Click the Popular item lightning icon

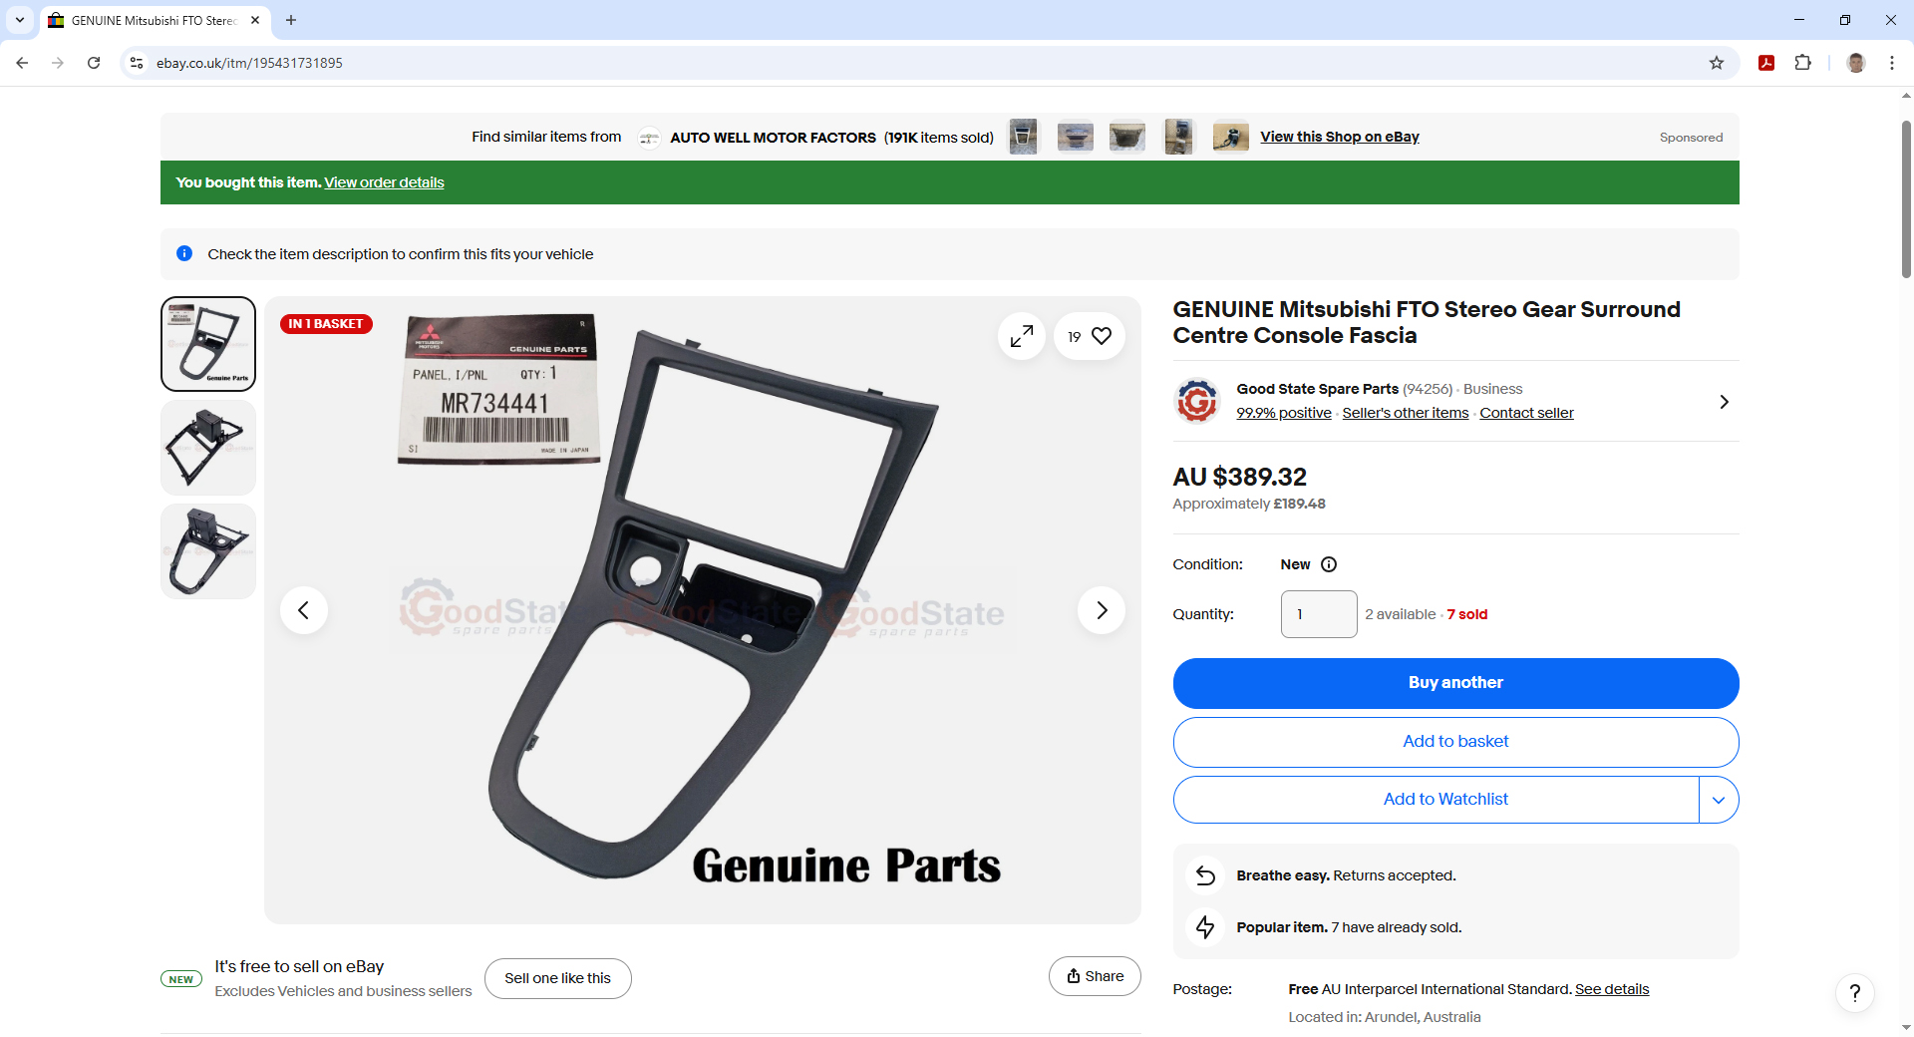click(1205, 927)
